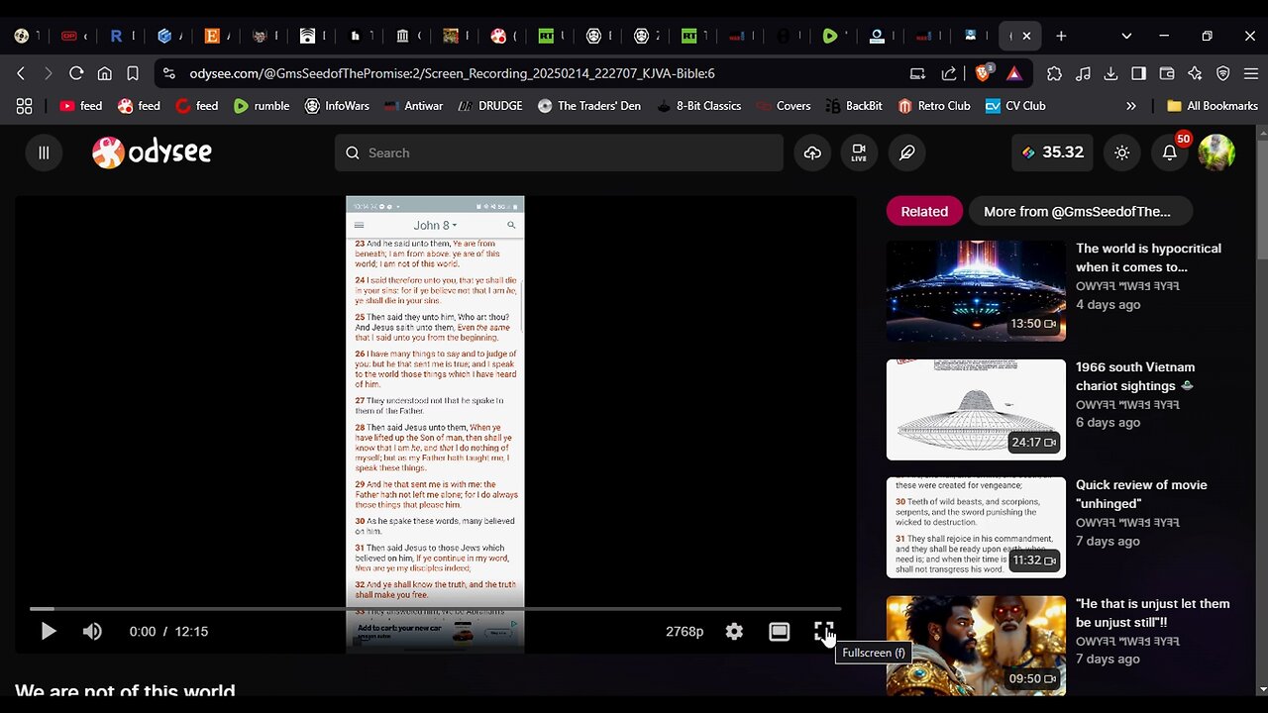This screenshot has height=713, width=1268.
Task: Open the All Bookmarks folder
Action: [1213, 106]
